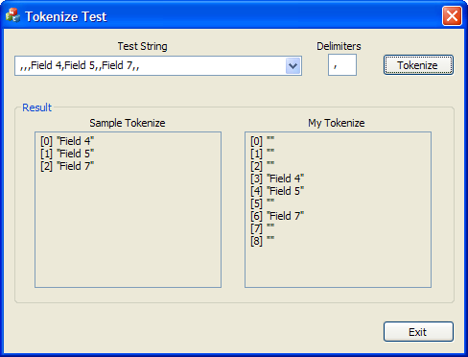Click the Tokenize Test app icon in title bar
This screenshot has width=468, height=357.
[12, 15]
